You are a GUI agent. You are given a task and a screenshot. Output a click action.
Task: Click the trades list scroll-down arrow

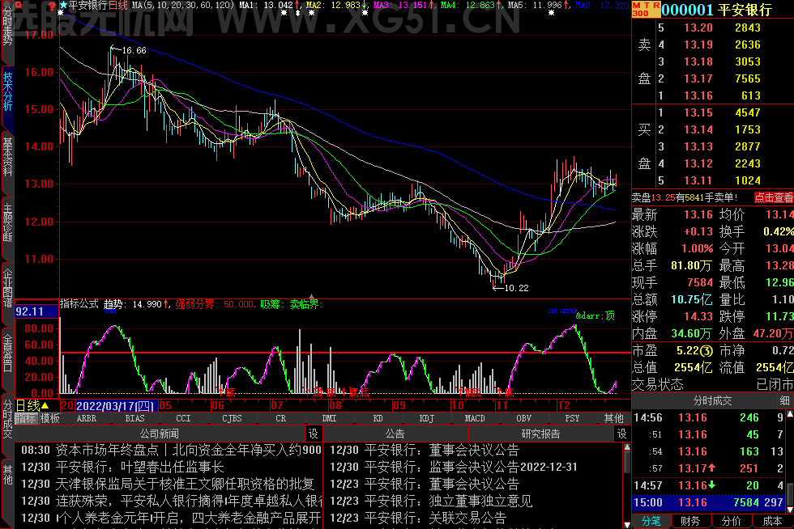click(x=790, y=510)
